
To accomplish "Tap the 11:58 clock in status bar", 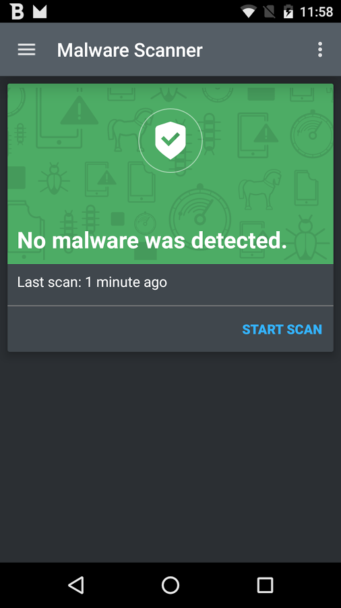I will [x=316, y=12].
